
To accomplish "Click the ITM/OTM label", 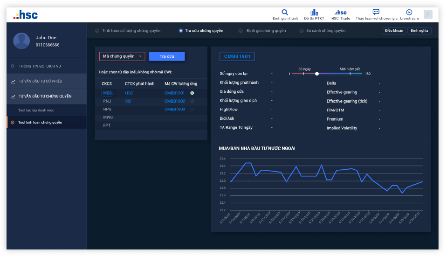I will (335, 111).
